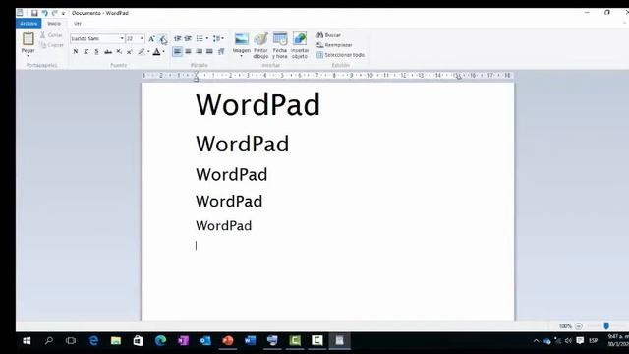The width and height of the screenshot is (629, 354).
Task: Click the Undo arrow in title bar
Action: [44, 13]
